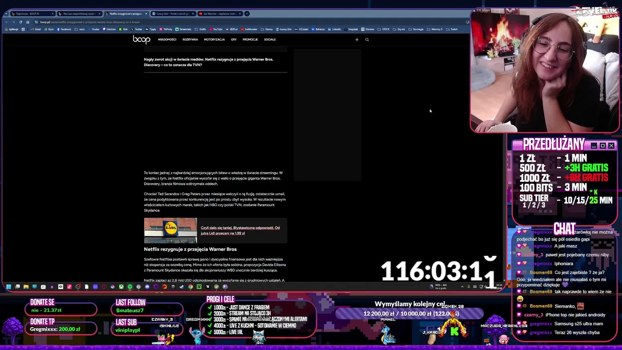Click the Lidl store article thumbnail
Screen dimensions: 622x350
point(171,230)
